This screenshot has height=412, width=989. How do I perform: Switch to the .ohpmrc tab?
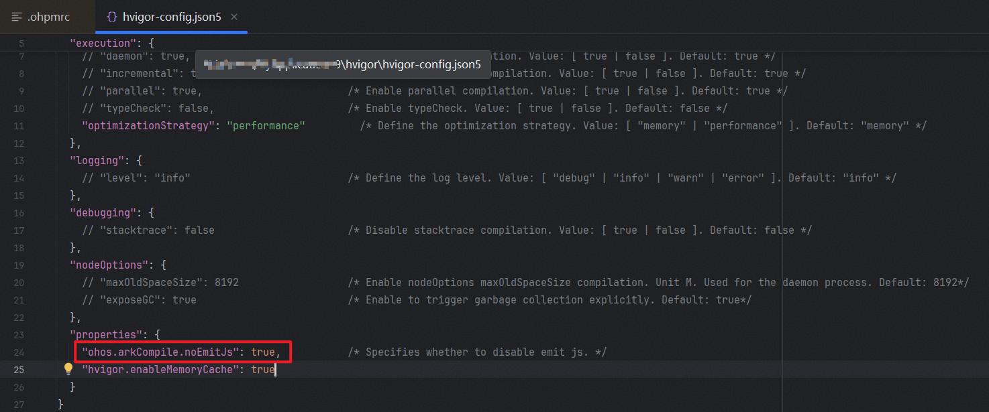pyautogui.click(x=48, y=17)
